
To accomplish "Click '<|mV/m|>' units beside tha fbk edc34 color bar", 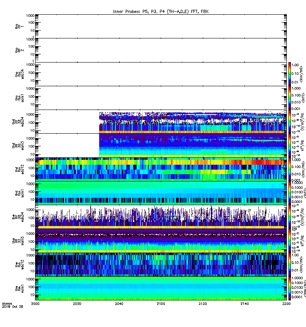I will pos(301,74).
